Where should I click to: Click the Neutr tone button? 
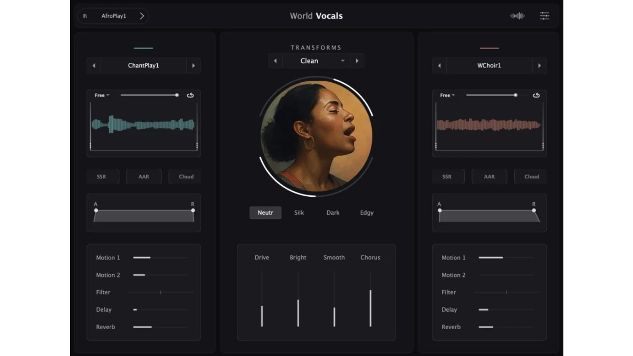tap(265, 213)
